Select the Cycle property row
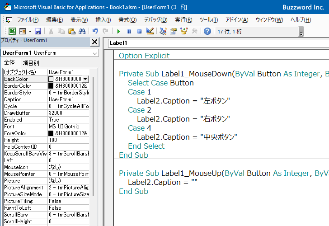This screenshot has width=329, height=226. click(47, 106)
